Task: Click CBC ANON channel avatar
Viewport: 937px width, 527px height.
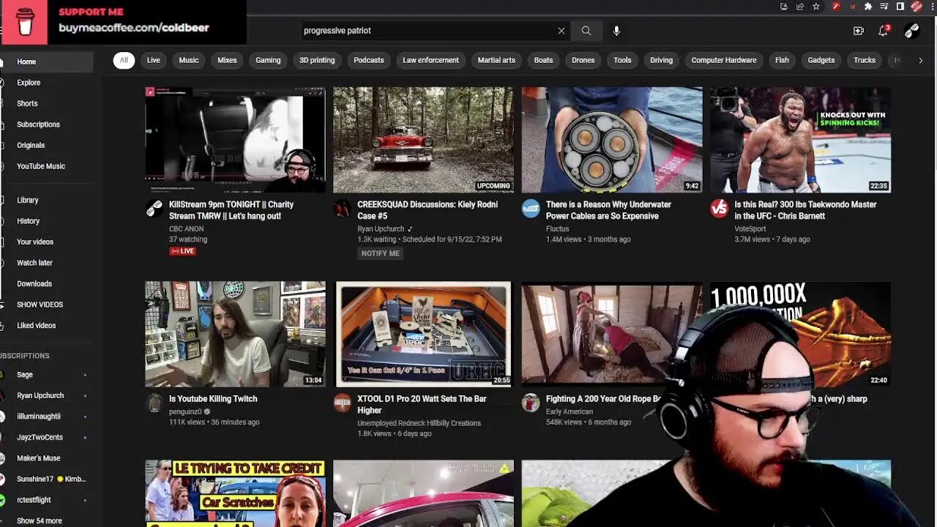Action: 154,209
